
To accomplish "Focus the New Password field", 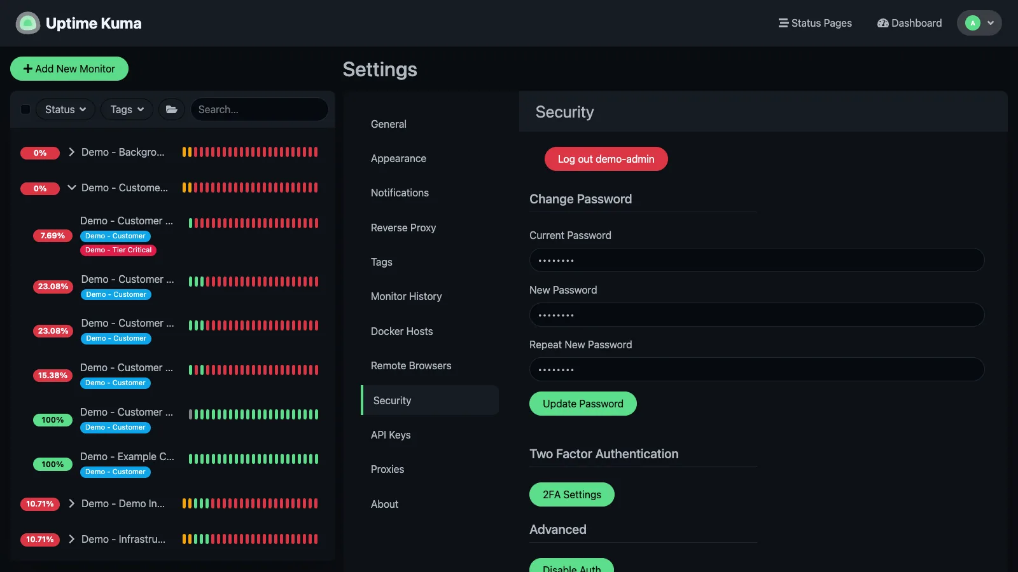I will (757, 315).
